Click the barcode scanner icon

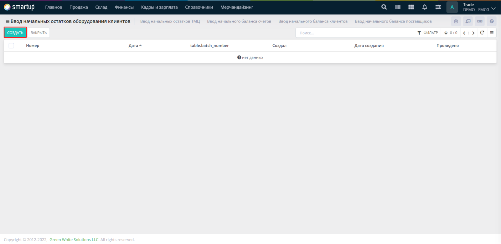398,7
